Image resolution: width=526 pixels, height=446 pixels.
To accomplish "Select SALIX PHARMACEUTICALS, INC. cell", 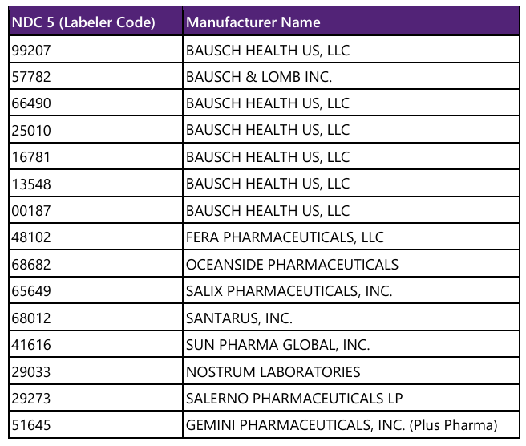I will coord(289,291).
